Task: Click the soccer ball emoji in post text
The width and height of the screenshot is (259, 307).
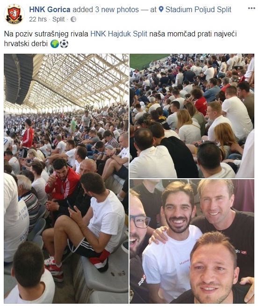Action: (x=64, y=44)
